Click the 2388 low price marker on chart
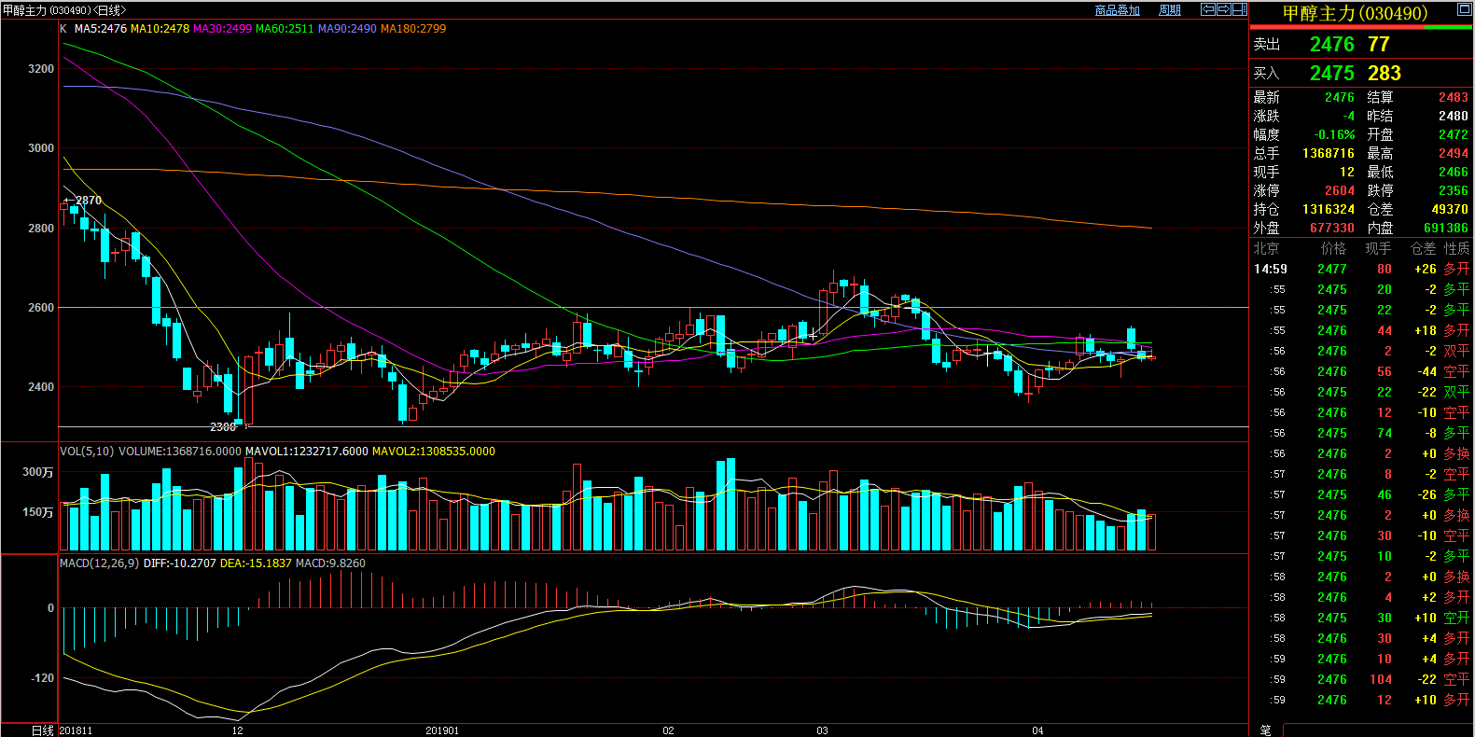The height and width of the screenshot is (737, 1475). (x=223, y=426)
